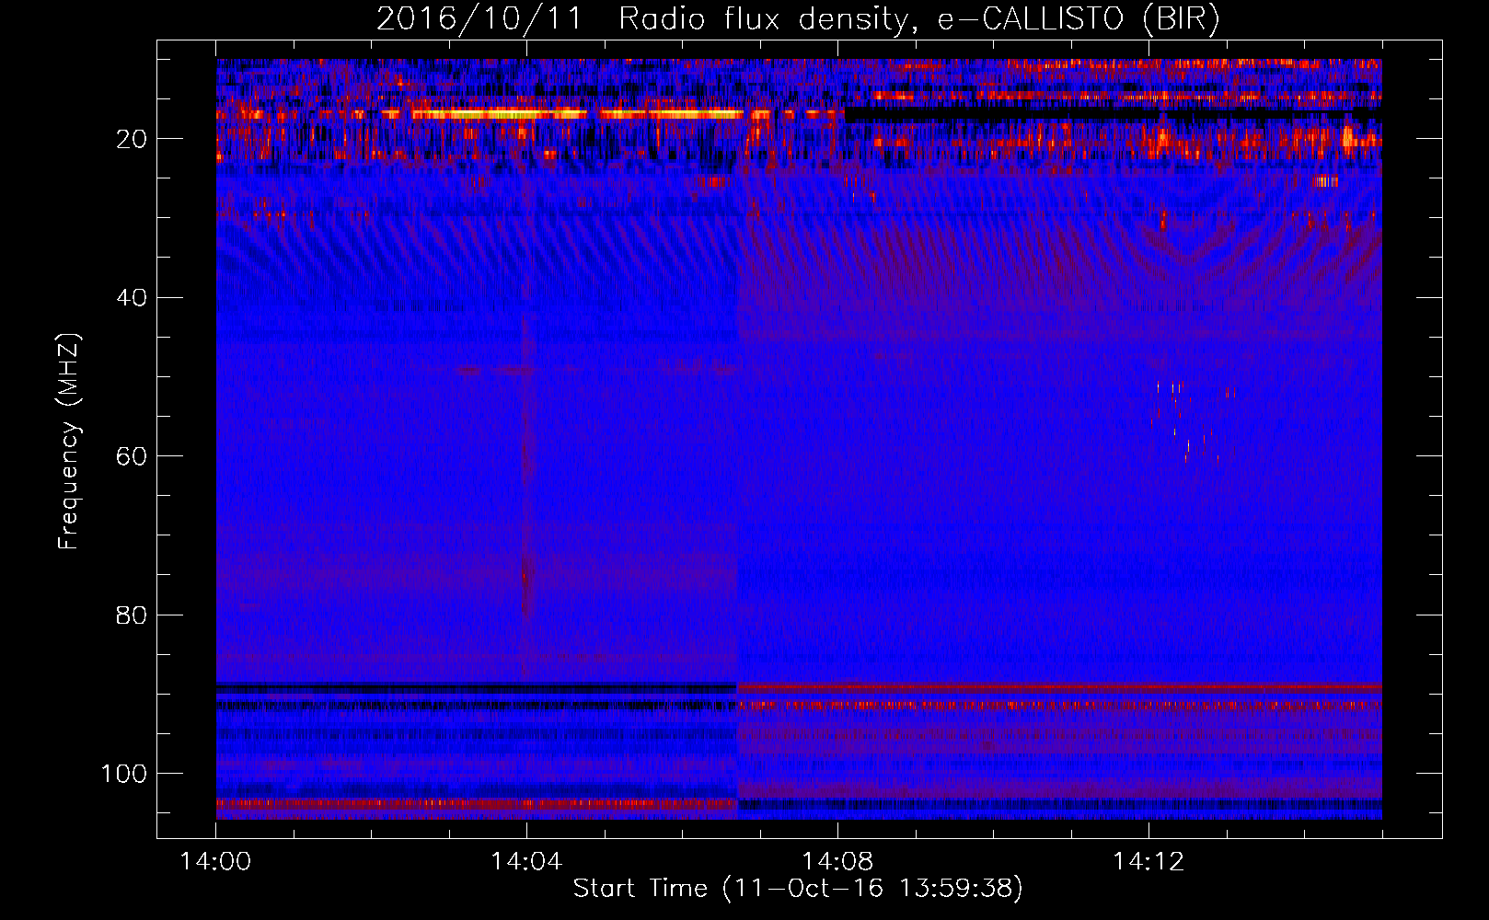Click the '20' frequency tick label
The width and height of the screenshot is (1489, 920).
[132, 140]
